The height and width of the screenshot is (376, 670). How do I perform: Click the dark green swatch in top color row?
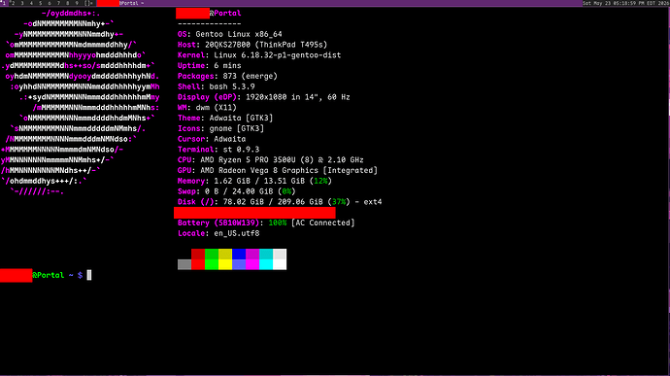pyautogui.click(x=212, y=255)
